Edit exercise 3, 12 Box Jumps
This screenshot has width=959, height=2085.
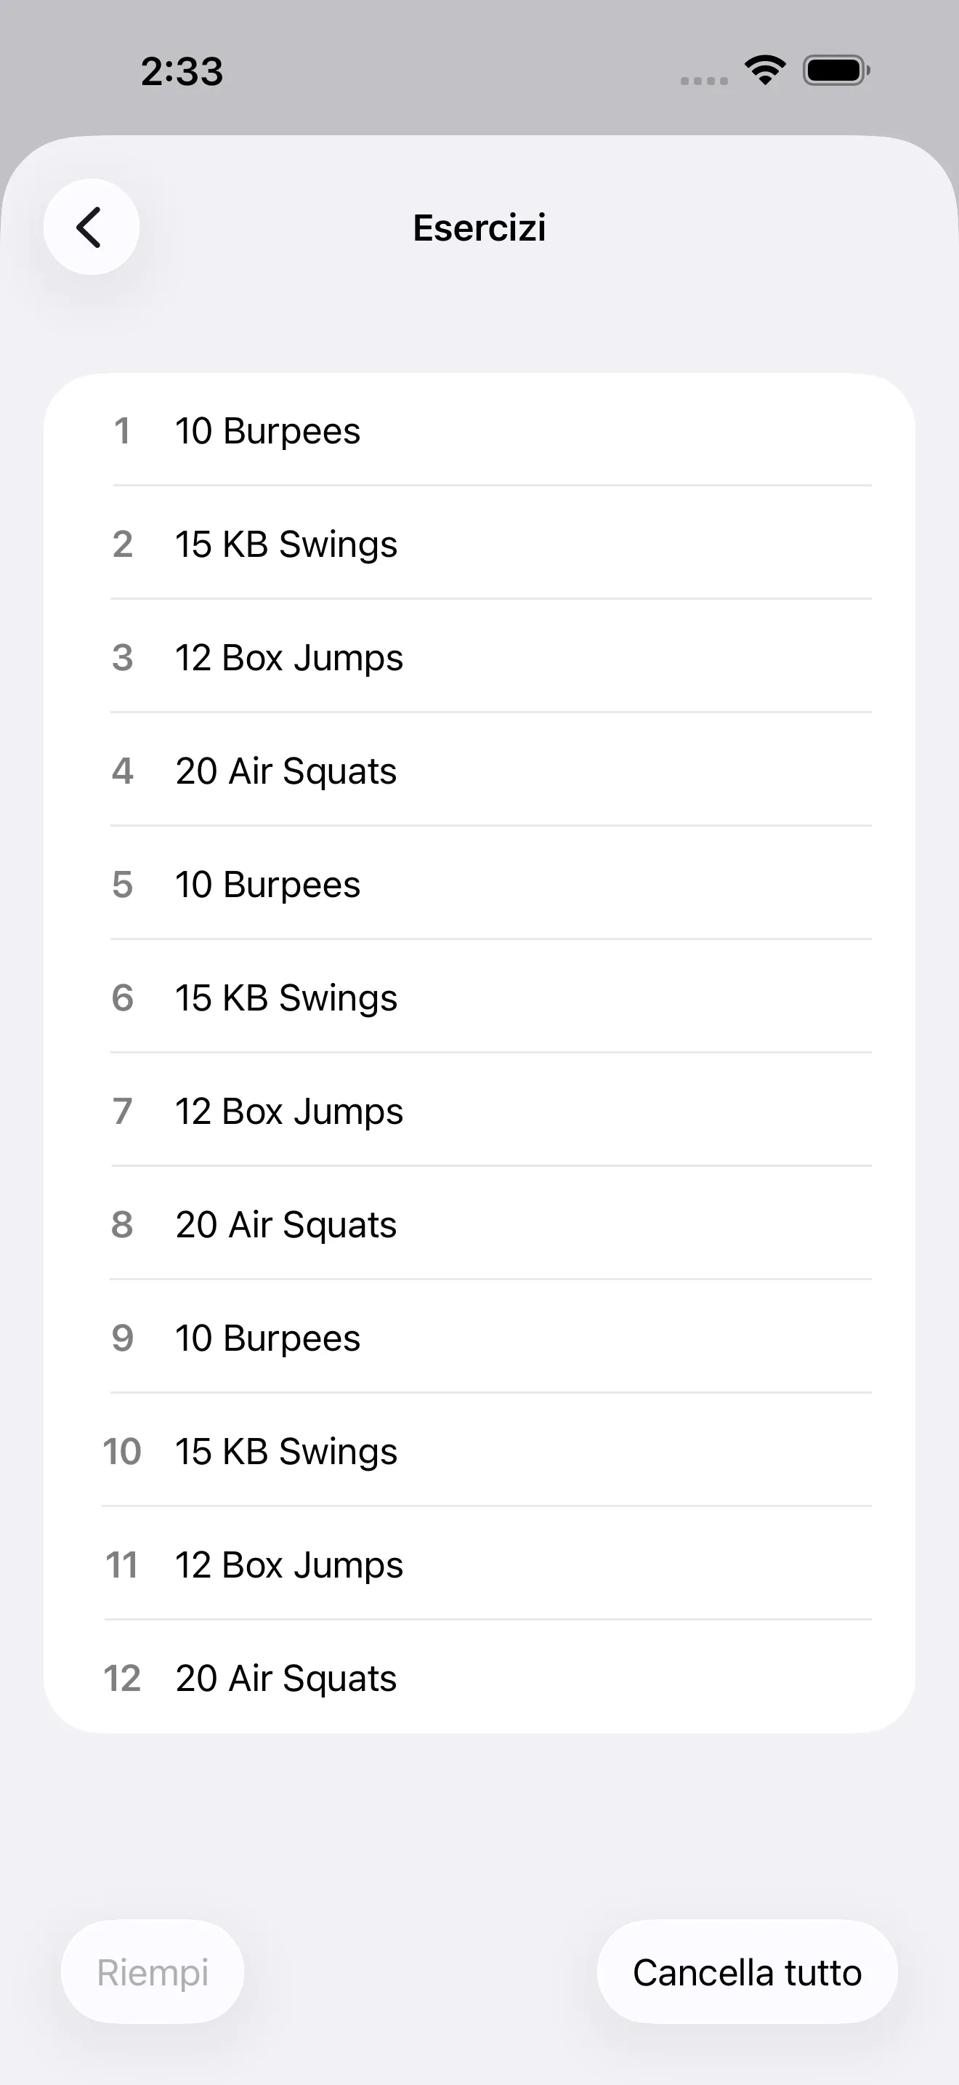tap(479, 657)
